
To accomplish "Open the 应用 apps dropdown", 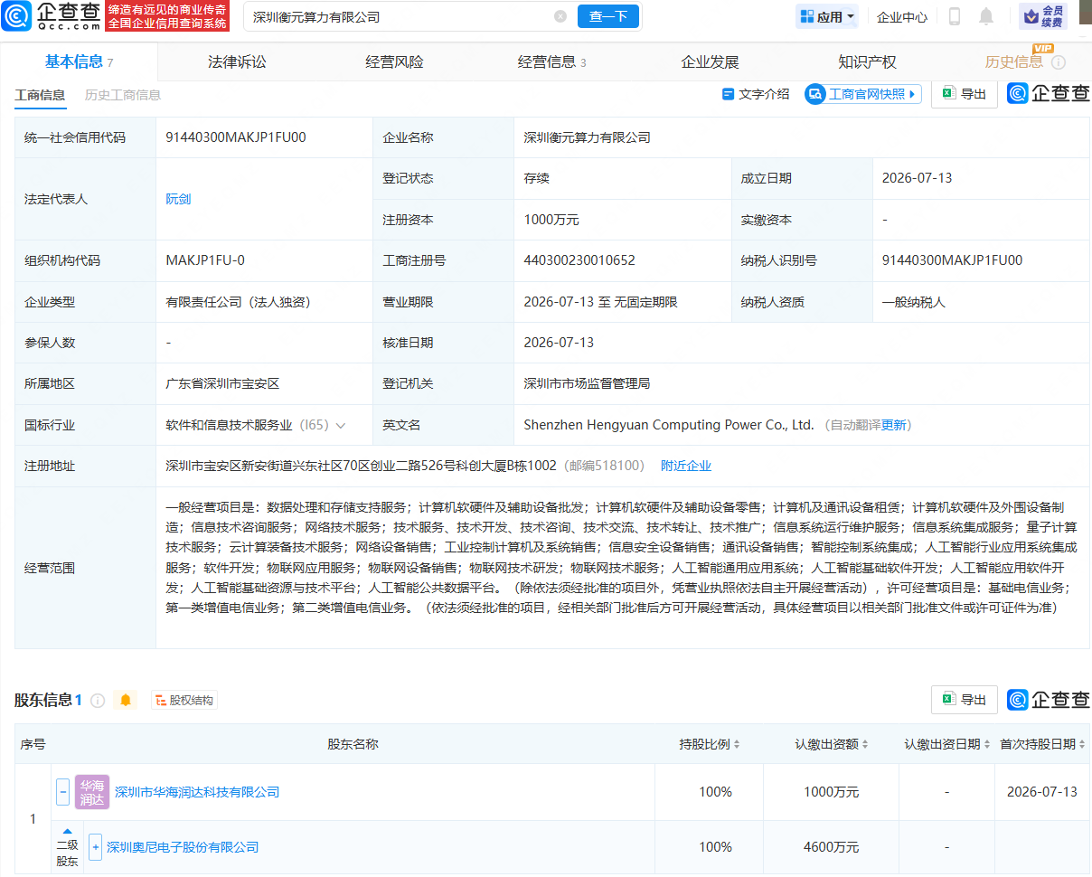I will click(x=827, y=16).
